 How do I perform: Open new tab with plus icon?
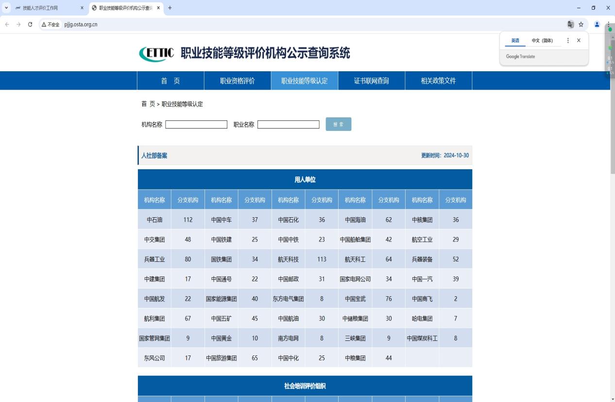(170, 8)
